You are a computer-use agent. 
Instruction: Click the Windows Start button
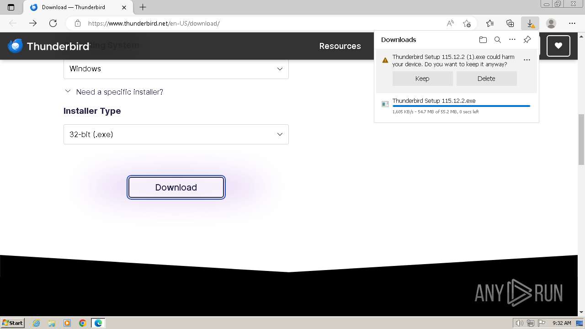(x=13, y=323)
